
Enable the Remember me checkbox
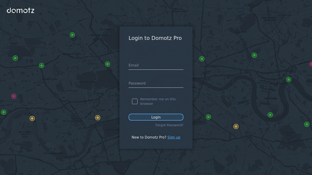click(x=135, y=101)
